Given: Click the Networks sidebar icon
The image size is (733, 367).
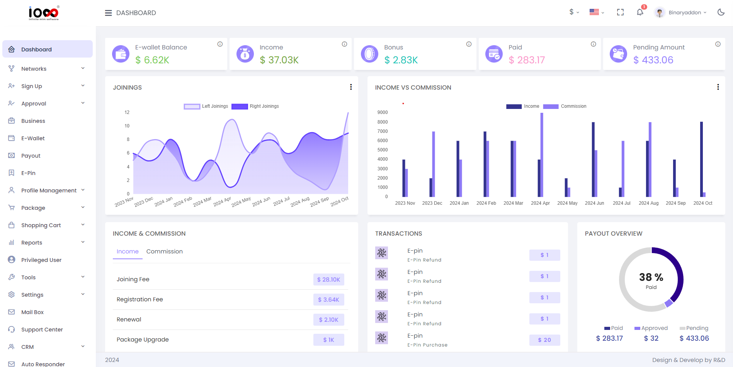Looking at the screenshot, I should pos(12,68).
